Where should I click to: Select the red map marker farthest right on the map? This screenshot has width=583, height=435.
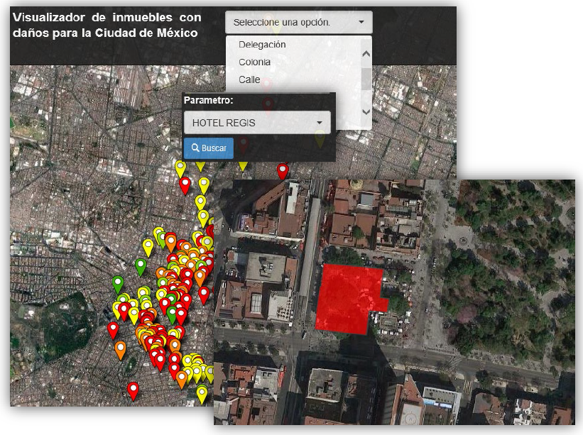click(283, 170)
